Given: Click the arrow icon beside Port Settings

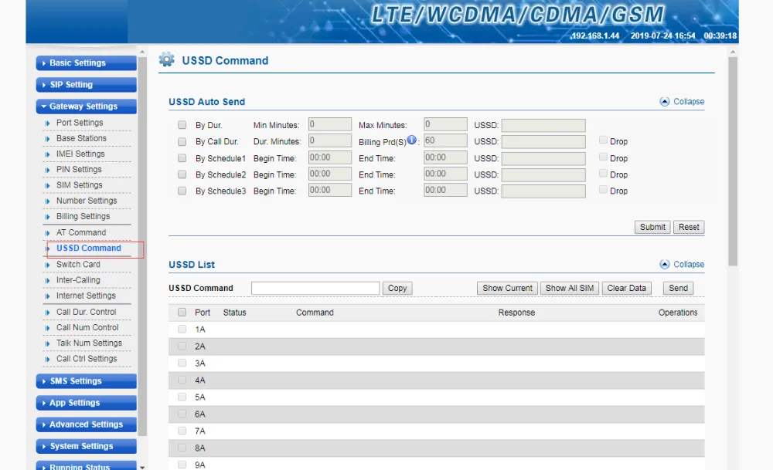Looking at the screenshot, I should [x=48, y=123].
